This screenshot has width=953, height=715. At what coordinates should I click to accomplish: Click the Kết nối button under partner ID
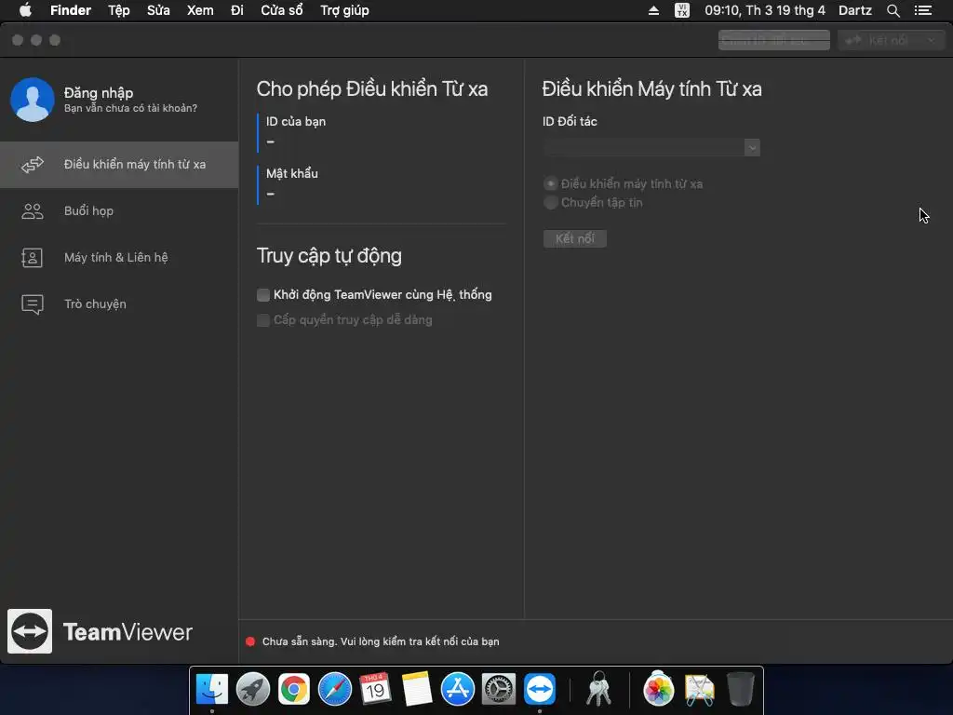coord(575,238)
